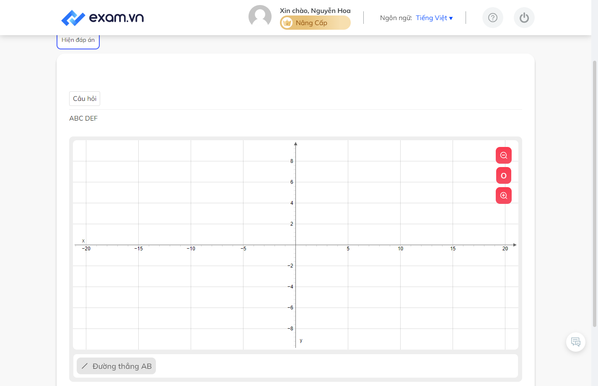The width and height of the screenshot is (598, 386).
Task: Click graph x-axis label −5
Action: (x=243, y=249)
